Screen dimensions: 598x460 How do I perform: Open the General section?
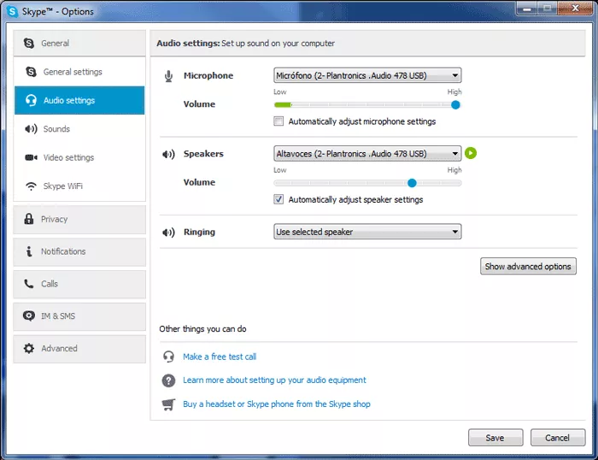pos(79,43)
